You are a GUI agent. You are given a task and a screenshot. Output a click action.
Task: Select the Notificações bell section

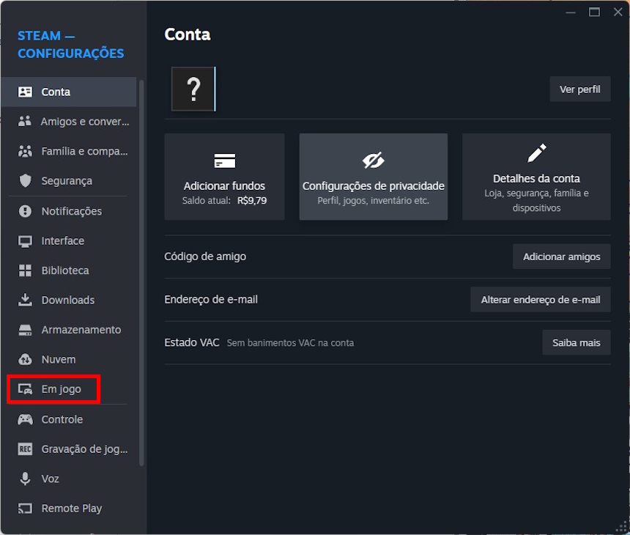(64, 211)
